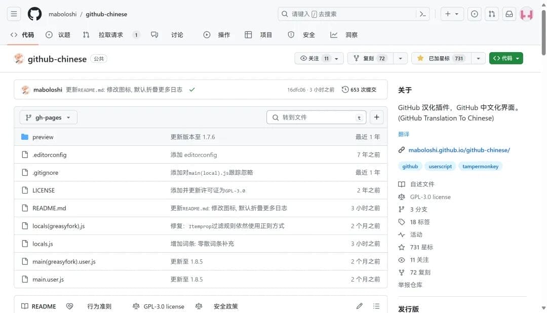Open the command palette icon
This screenshot has height=313, width=547.
[423, 14]
